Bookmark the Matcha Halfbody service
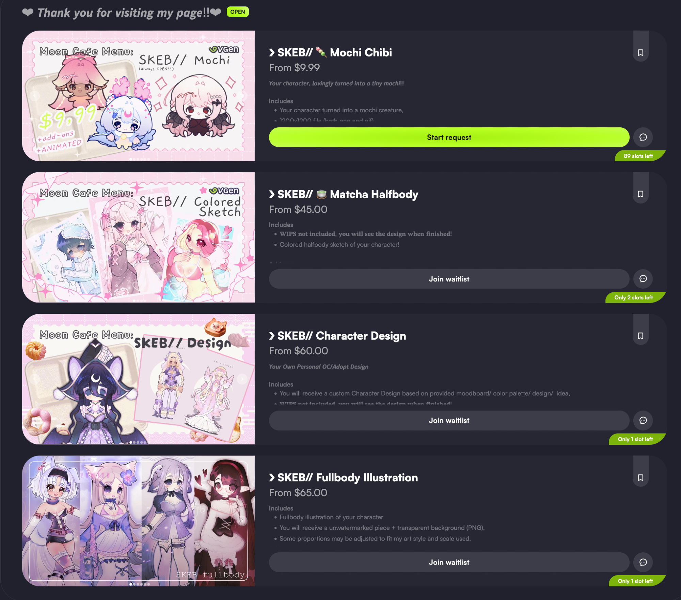The height and width of the screenshot is (600, 681). [x=640, y=194]
